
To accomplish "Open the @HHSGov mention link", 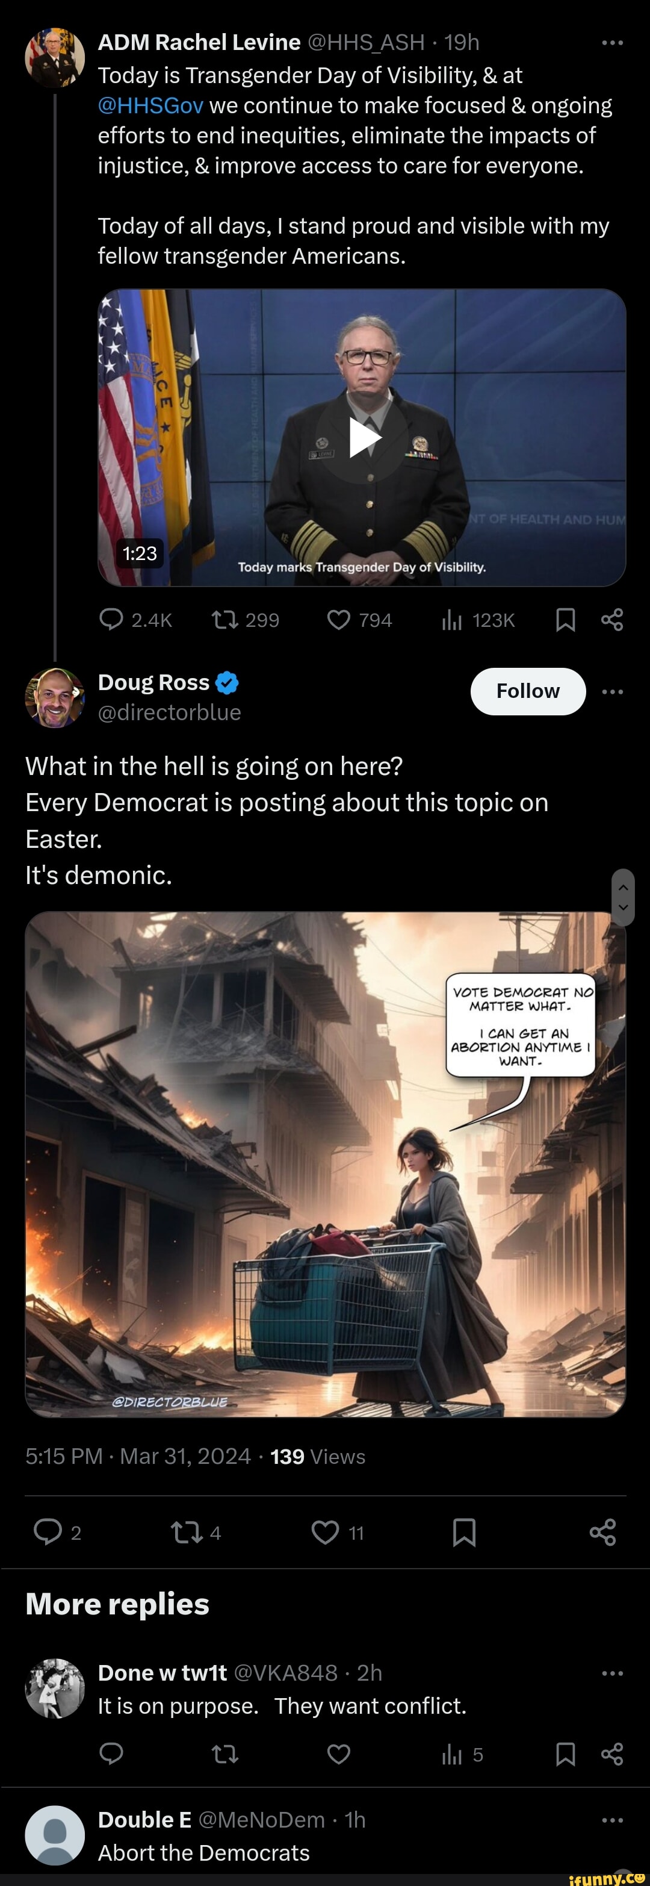I will (x=150, y=105).
